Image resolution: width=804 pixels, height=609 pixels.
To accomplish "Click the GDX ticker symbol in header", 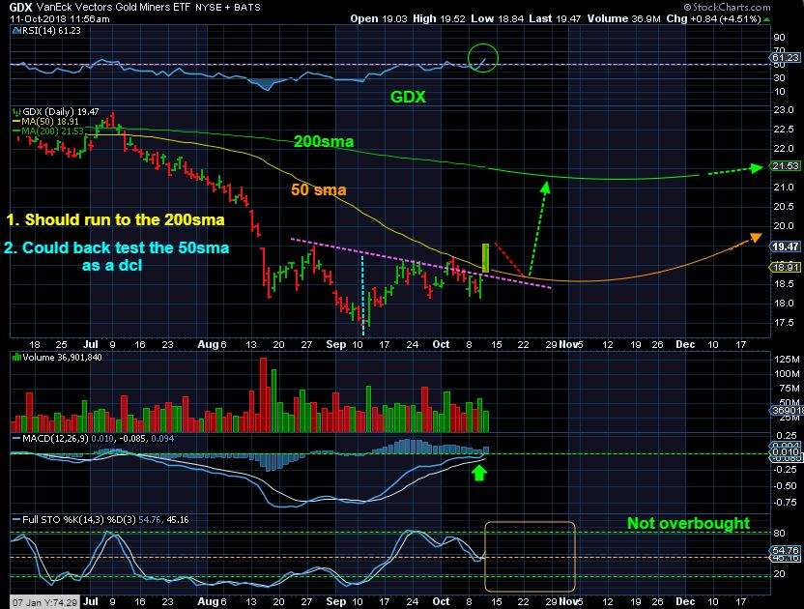I will [20, 7].
